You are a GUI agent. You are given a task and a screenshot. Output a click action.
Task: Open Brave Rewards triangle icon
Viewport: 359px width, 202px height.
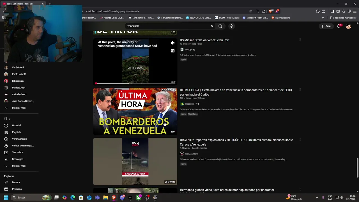click(x=277, y=11)
